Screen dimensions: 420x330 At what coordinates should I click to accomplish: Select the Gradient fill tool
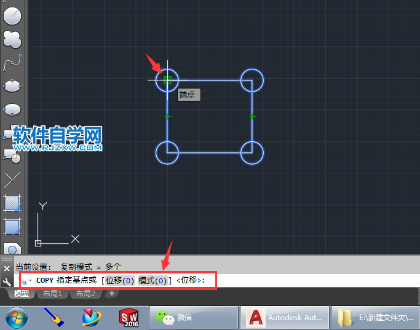tap(12, 227)
